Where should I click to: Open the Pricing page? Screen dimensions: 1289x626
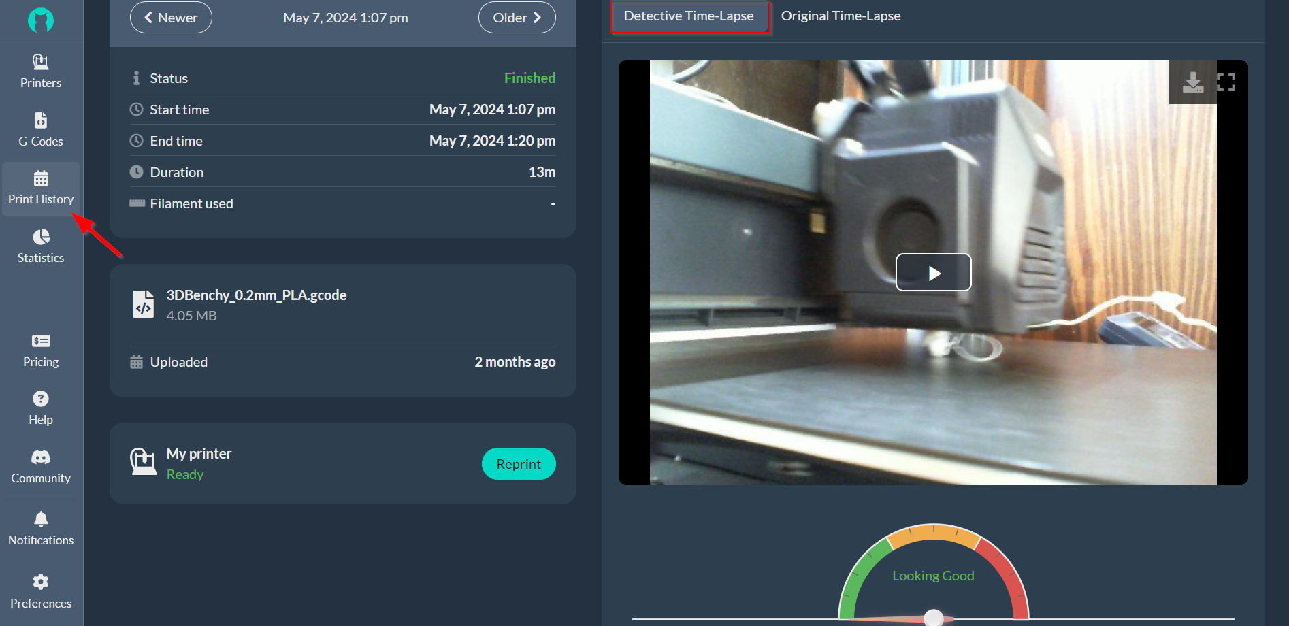click(x=41, y=351)
